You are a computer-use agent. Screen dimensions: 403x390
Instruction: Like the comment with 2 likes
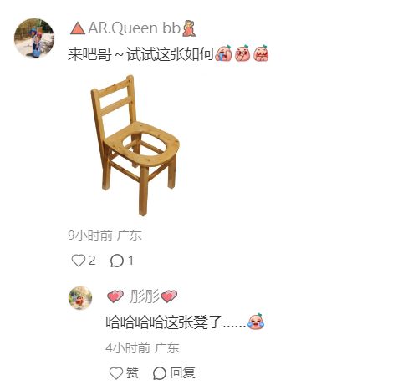pyautogui.click(x=78, y=261)
